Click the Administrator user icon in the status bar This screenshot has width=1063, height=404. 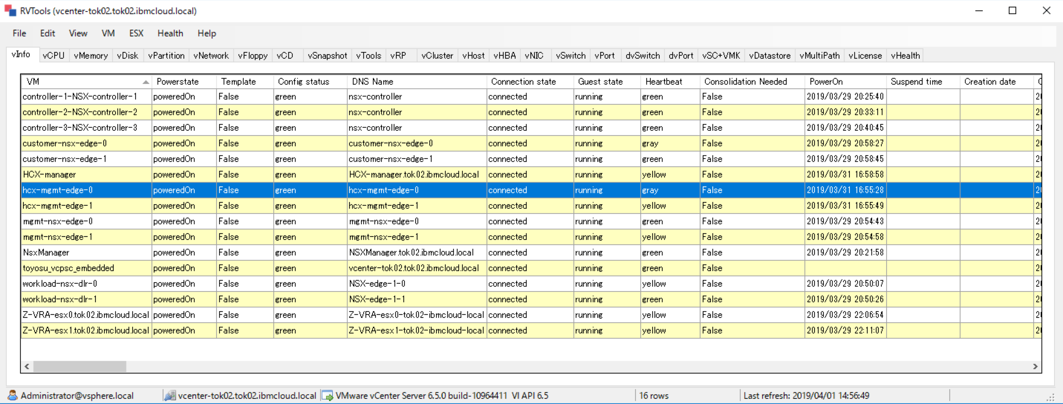(12, 395)
